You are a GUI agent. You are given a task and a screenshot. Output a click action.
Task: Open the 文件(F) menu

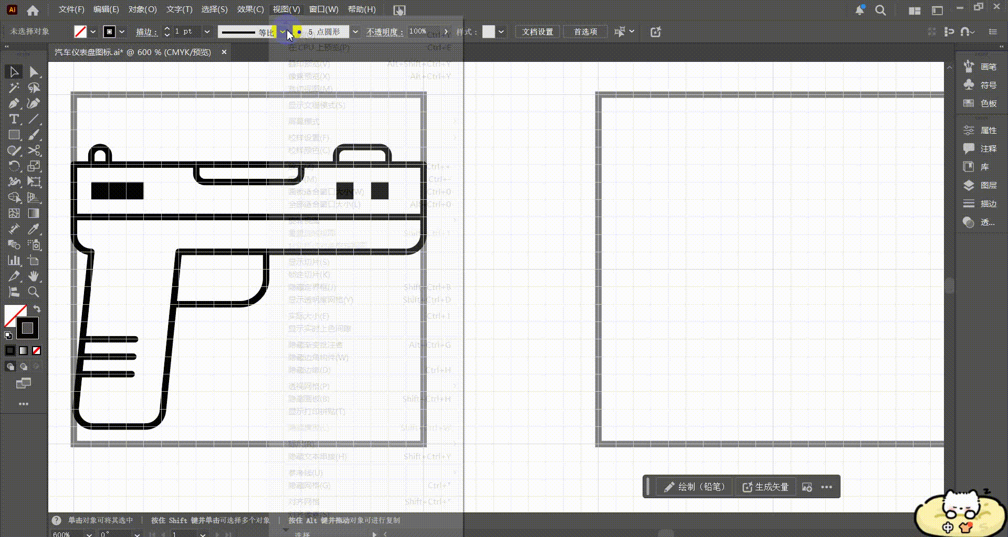(71, 9)
